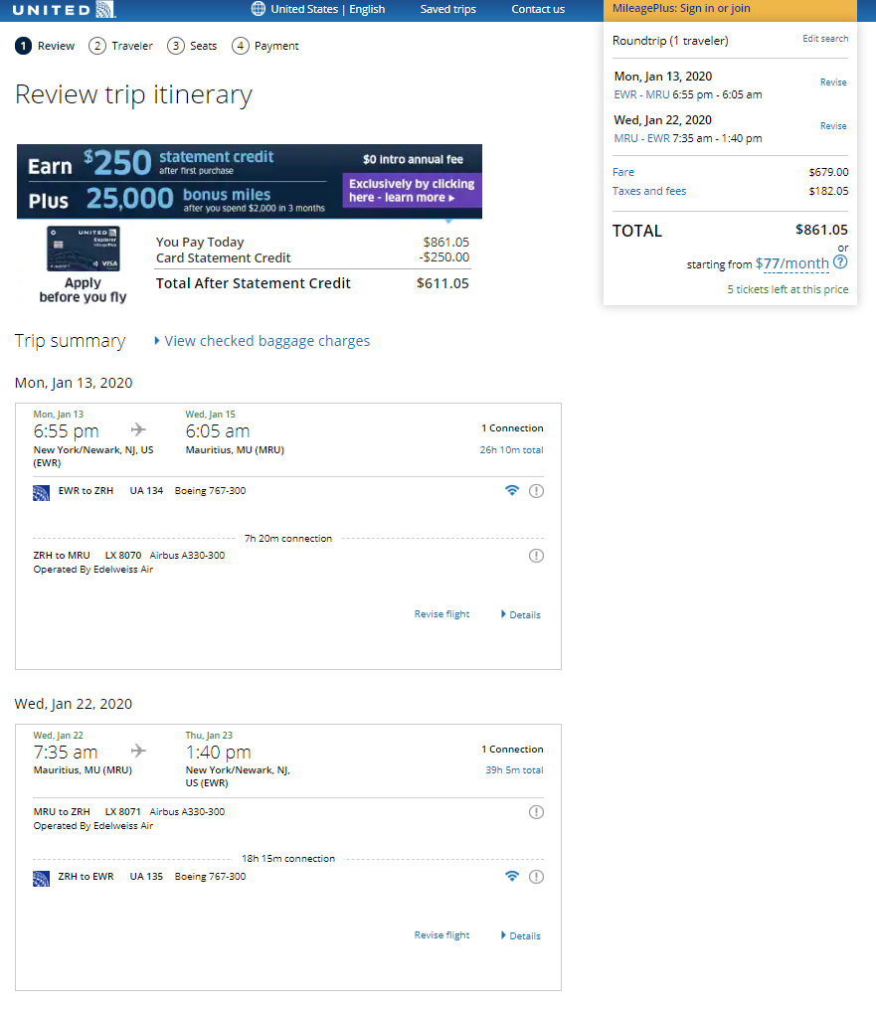
Task: Click the $77/month financing link
Action: click(x=791, y=263)
